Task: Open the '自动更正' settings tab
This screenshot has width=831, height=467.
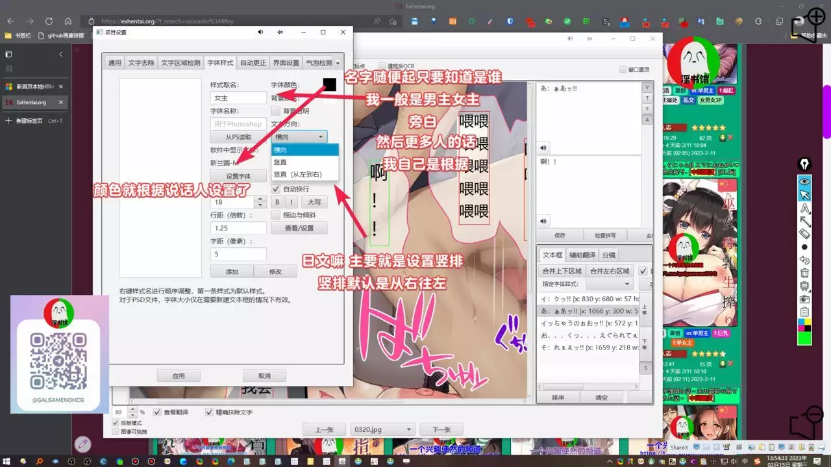Action: click(253, 63)
